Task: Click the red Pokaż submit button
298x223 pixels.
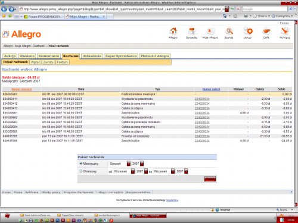Action: tap(210, 178)
